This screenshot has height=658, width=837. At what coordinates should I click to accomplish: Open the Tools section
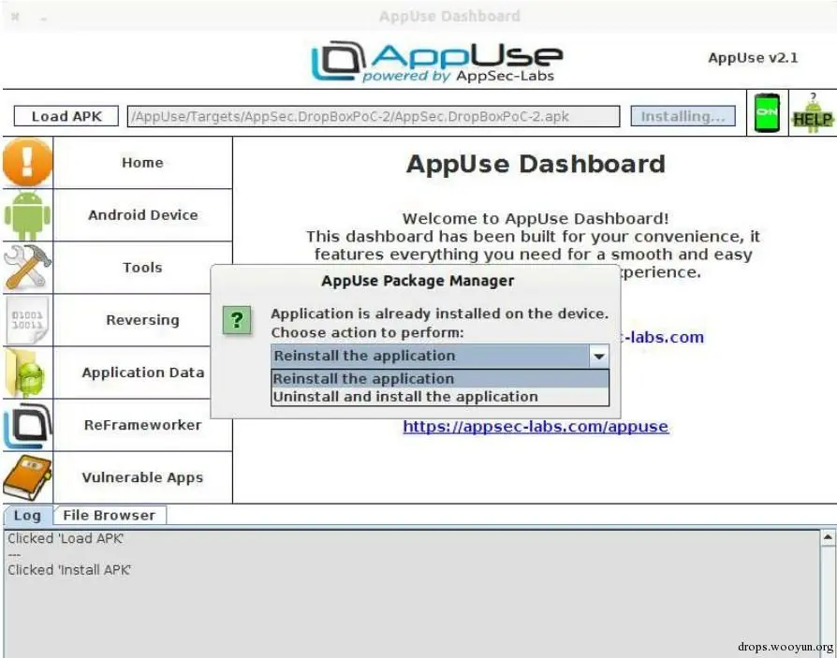142,267
